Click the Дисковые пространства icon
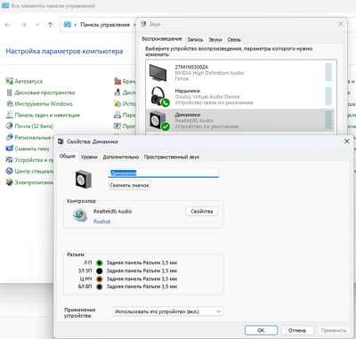This screenshot has width=356, height=339. 10,93
